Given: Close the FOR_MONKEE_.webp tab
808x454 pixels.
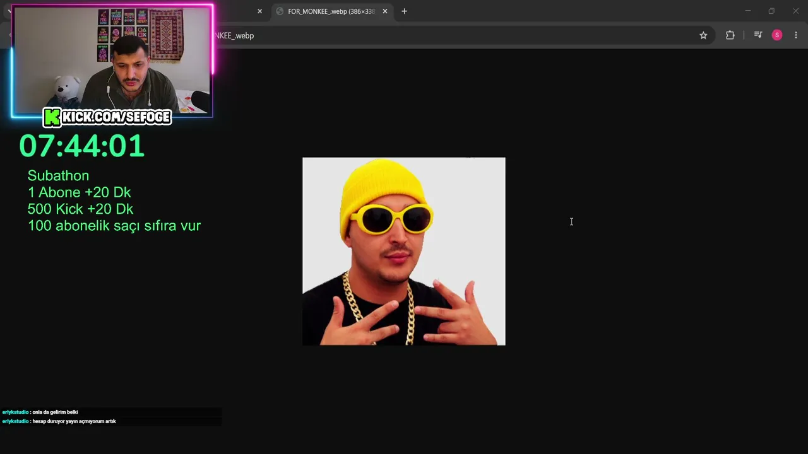Looking at the screenshot, I should [x=385, y=11].
